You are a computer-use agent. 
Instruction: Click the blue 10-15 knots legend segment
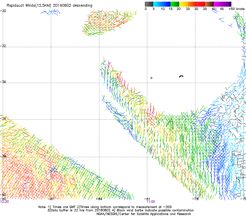tap(166, 4)
